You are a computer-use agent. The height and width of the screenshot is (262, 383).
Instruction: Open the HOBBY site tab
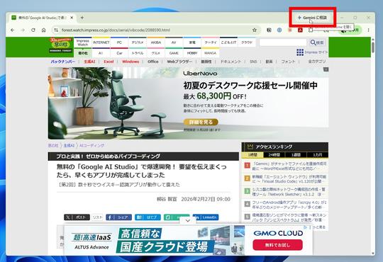click(x=192, y=53)
